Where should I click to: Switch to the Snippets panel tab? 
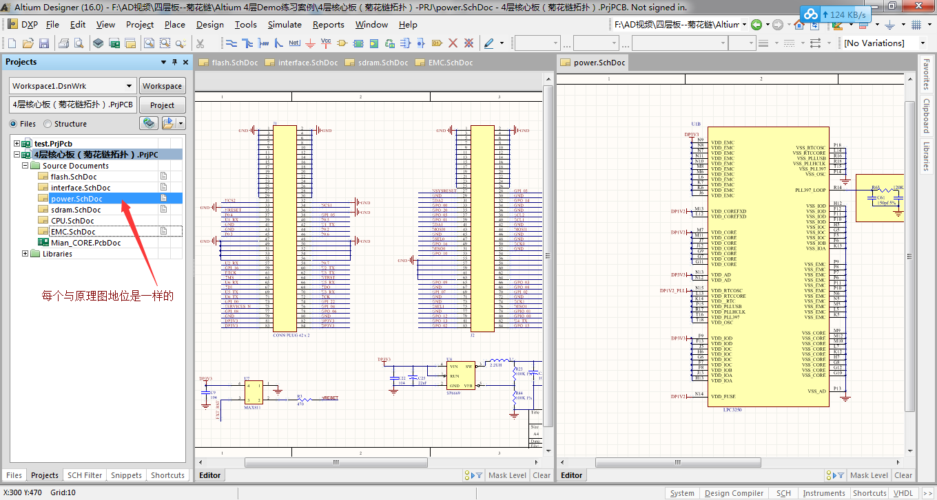coord(127,475)
